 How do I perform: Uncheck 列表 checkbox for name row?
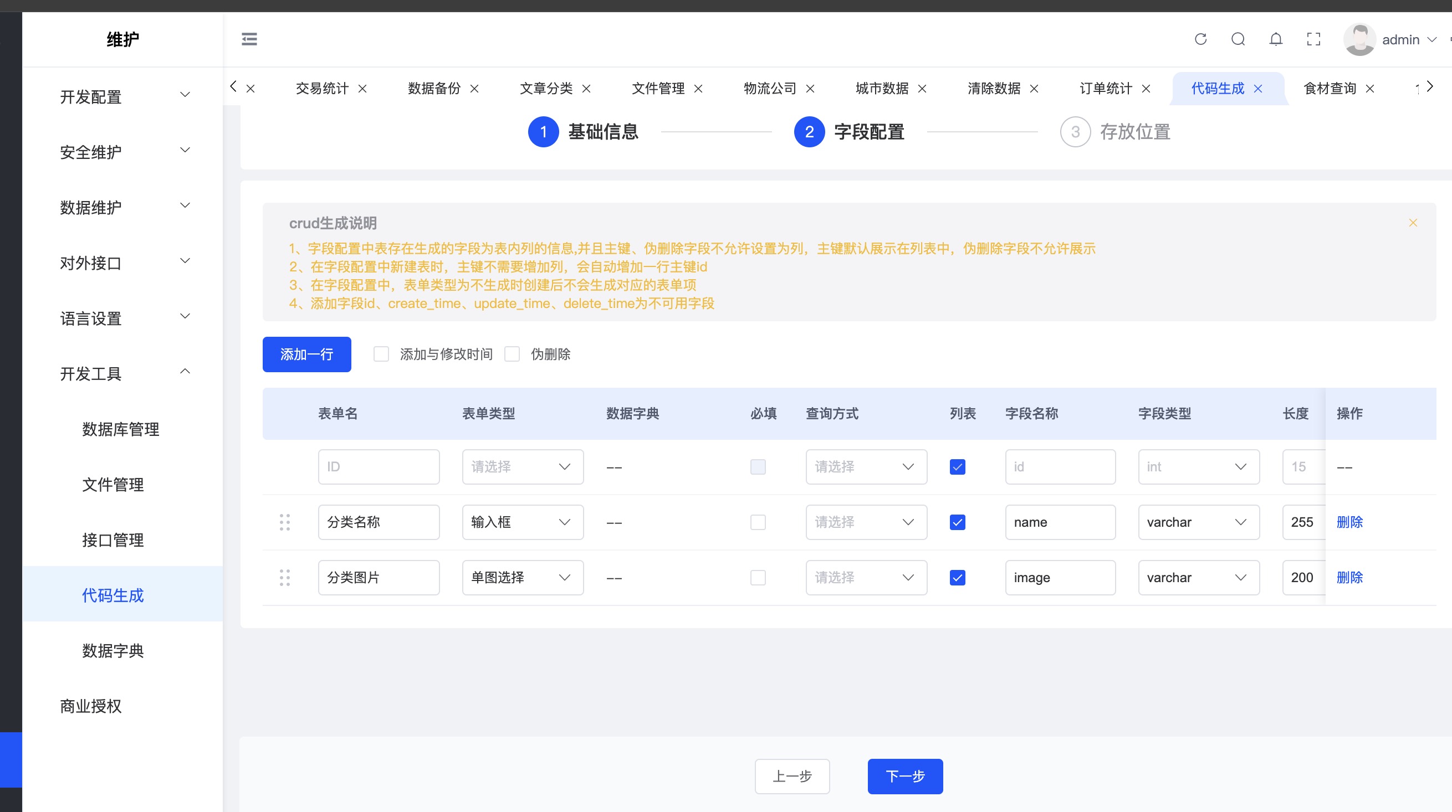click(x=958, y=522)
